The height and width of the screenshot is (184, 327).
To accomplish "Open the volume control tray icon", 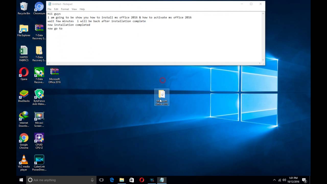I will tap(284, 180).
